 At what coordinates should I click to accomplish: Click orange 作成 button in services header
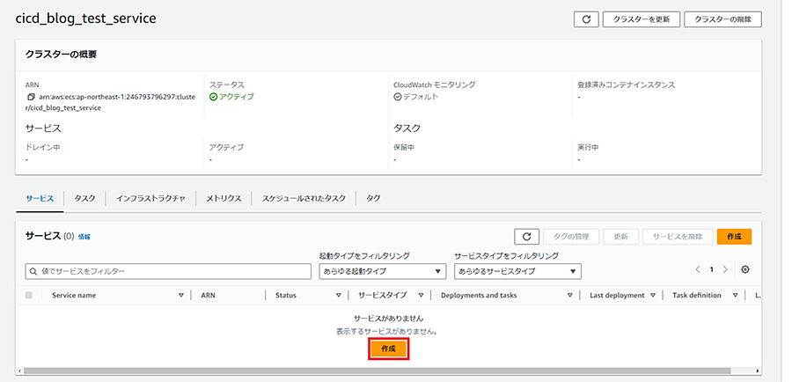tap(734, 237)
